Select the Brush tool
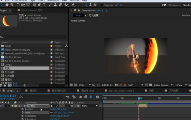Viewport: 191px width, 120px height. [50, 5]
